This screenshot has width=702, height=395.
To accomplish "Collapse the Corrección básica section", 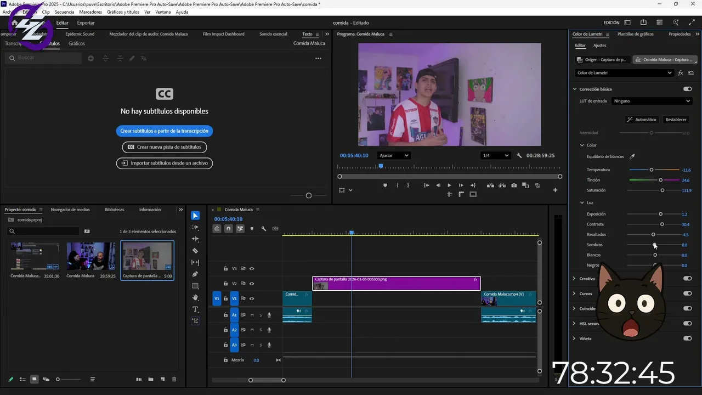I will pos(575,89).
